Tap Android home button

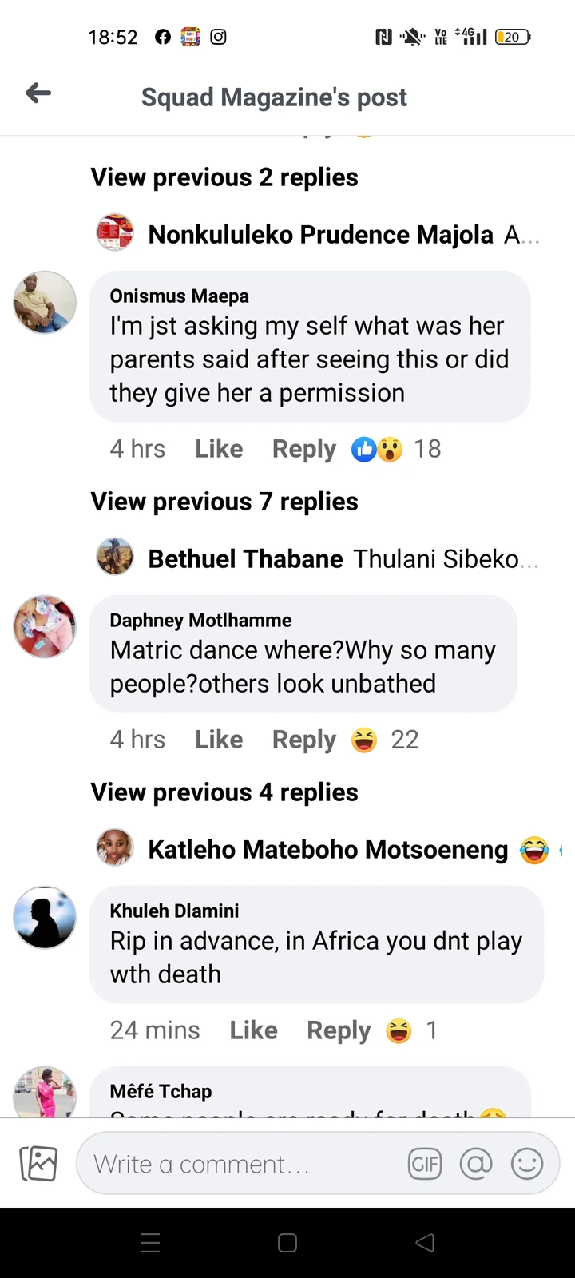coord(287,1242)
